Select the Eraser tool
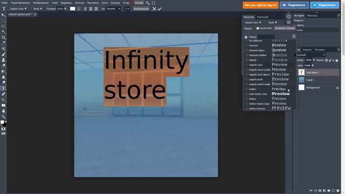The height and width of the screenshot is (194, 345). pos(3,66)
